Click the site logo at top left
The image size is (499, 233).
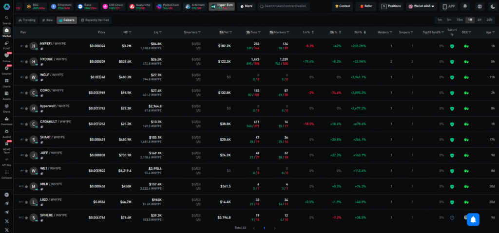pyautogui.click(x=7, y=6)
